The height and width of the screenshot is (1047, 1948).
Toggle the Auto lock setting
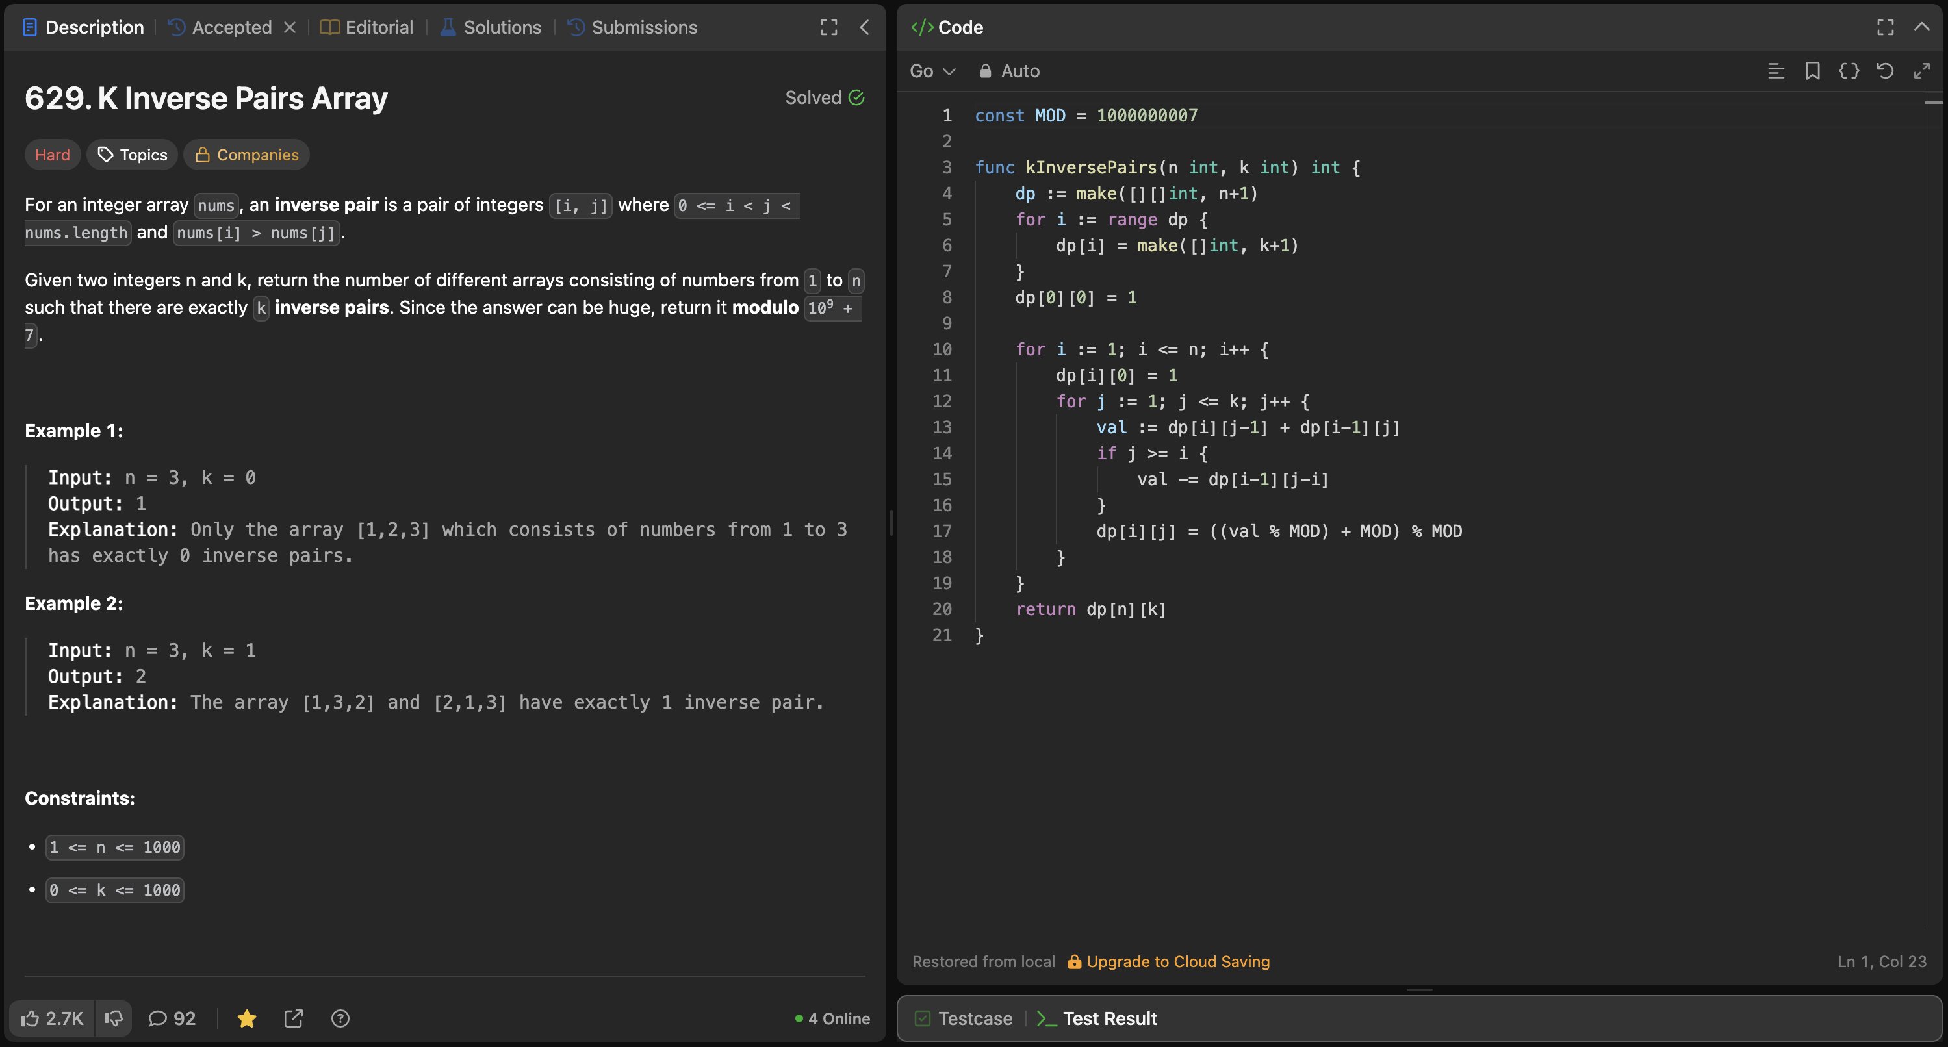(x=1010, y=71)
